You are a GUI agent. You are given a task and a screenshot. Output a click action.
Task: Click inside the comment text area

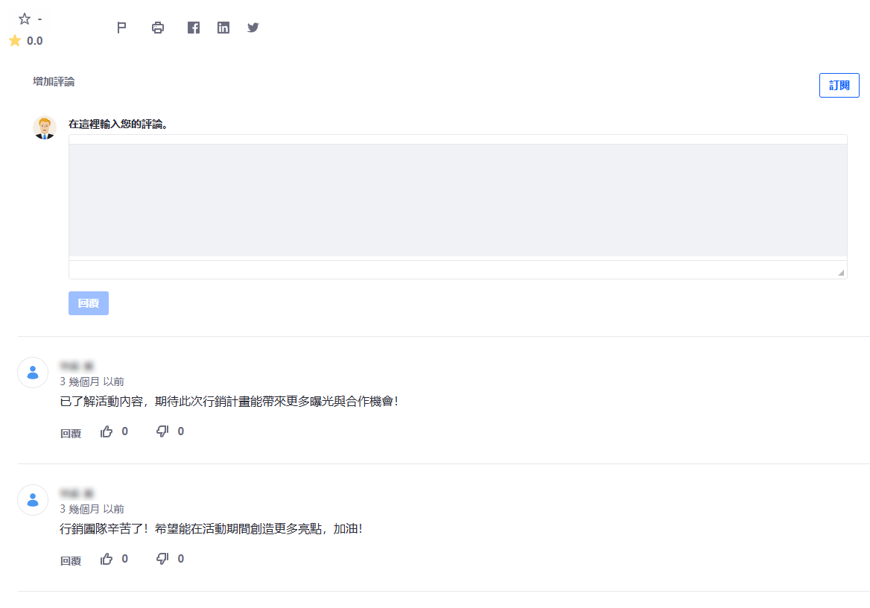(x=457, y=197)
